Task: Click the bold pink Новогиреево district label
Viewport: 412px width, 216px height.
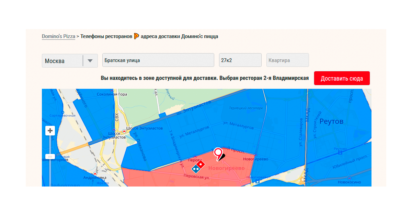Action: coord(226,168)
